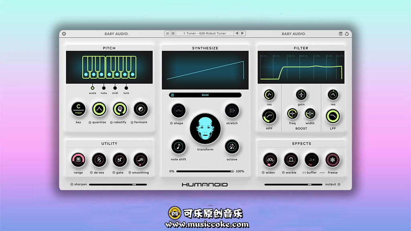Image resolution: width=411 pixels, height=231 pixels.
Task: Select the scale pitch mode
Action: click(x=93, y=88)
